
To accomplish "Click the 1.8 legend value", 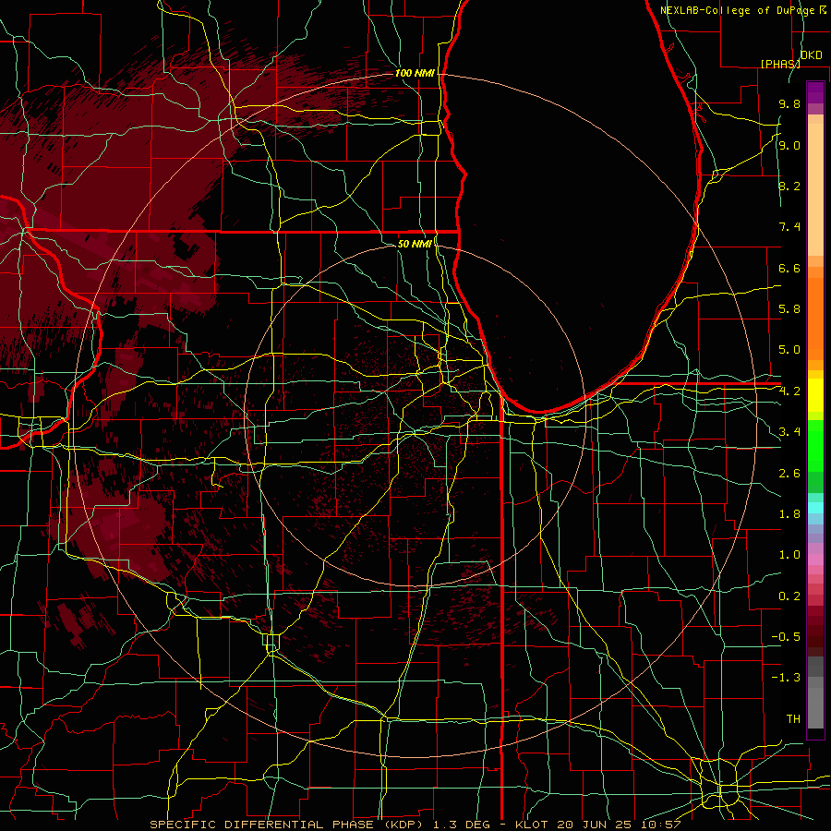I will (x=789, y=514).
